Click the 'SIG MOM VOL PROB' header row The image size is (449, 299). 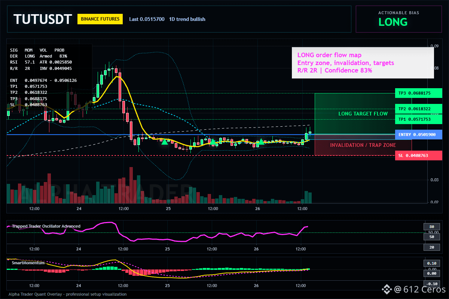[37, 50]
